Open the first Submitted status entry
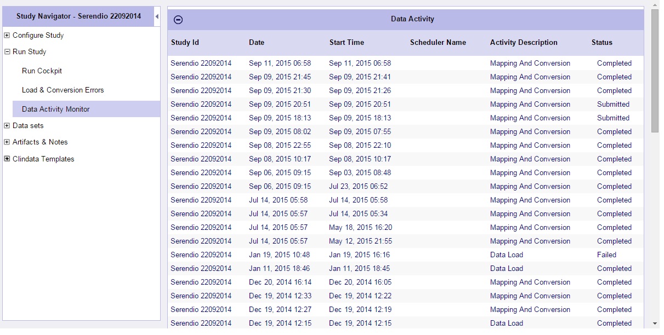Image resolution: width=664 pixels, height=335 pixels. 613,105
